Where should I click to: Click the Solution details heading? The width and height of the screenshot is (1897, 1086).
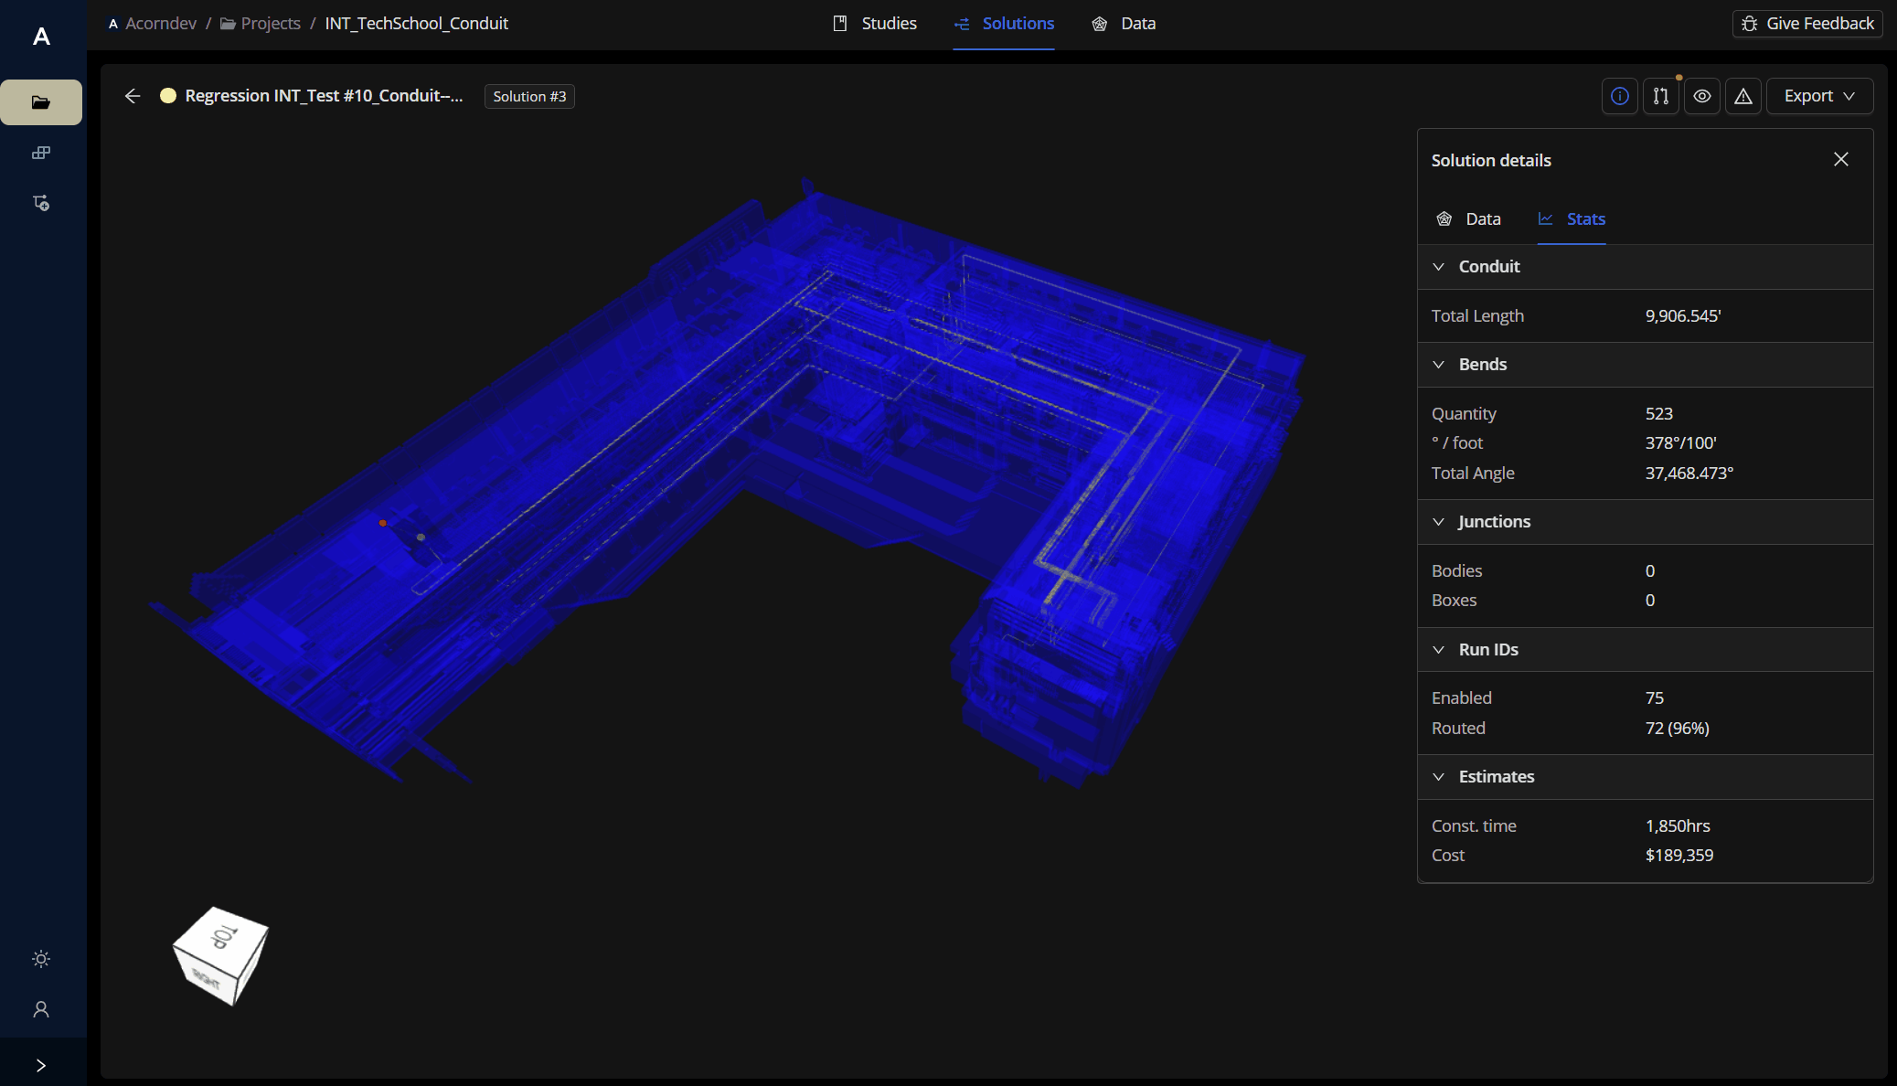pyautogui.click(x=1491, y=161)
